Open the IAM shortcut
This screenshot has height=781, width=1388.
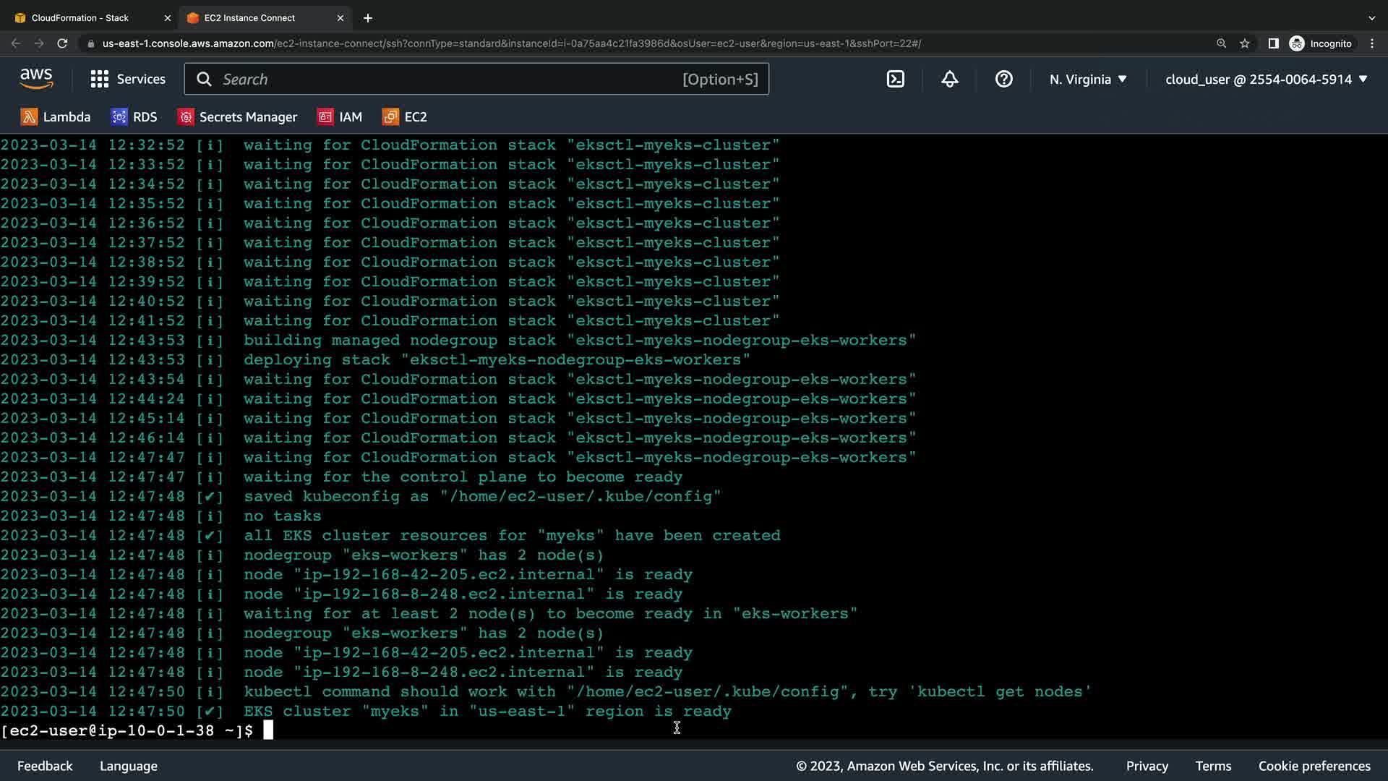(x=340, y=116)
